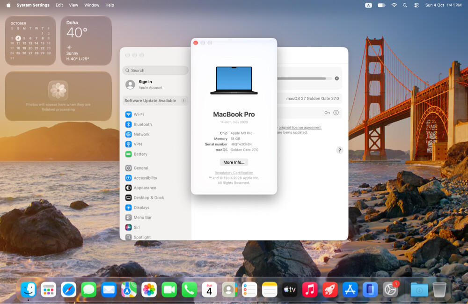The width and height of the screenshot is (468, 304).
Task: Click the update progress bar
Action: 305,79
